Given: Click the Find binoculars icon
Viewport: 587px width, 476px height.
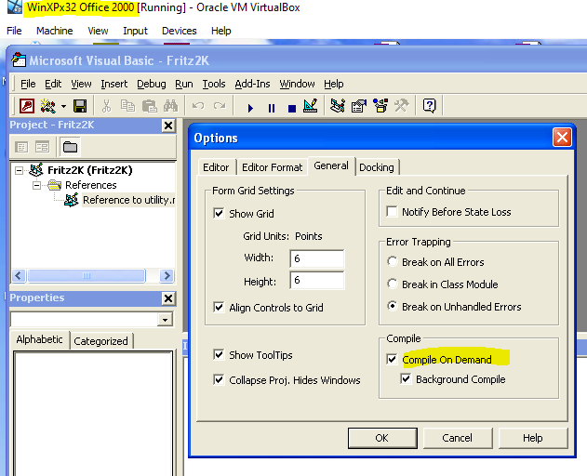Looking at the screenshot, I should [171, 106].
